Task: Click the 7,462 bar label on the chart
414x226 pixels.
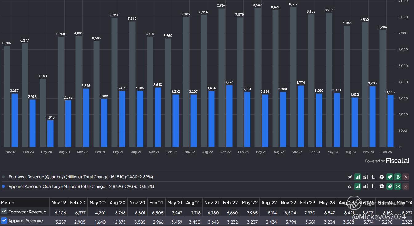Action: [347, 23]
